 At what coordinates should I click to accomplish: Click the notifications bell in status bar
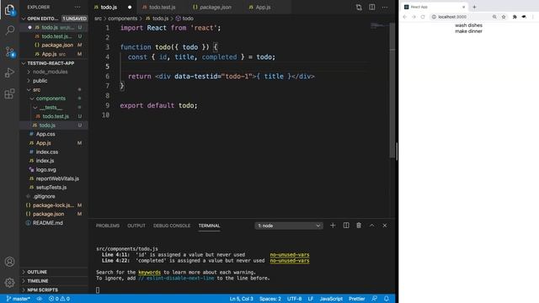(387, 299)
